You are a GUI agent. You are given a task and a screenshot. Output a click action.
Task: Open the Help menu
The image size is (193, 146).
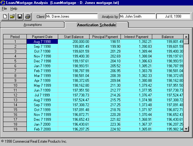tap(14, 9)
